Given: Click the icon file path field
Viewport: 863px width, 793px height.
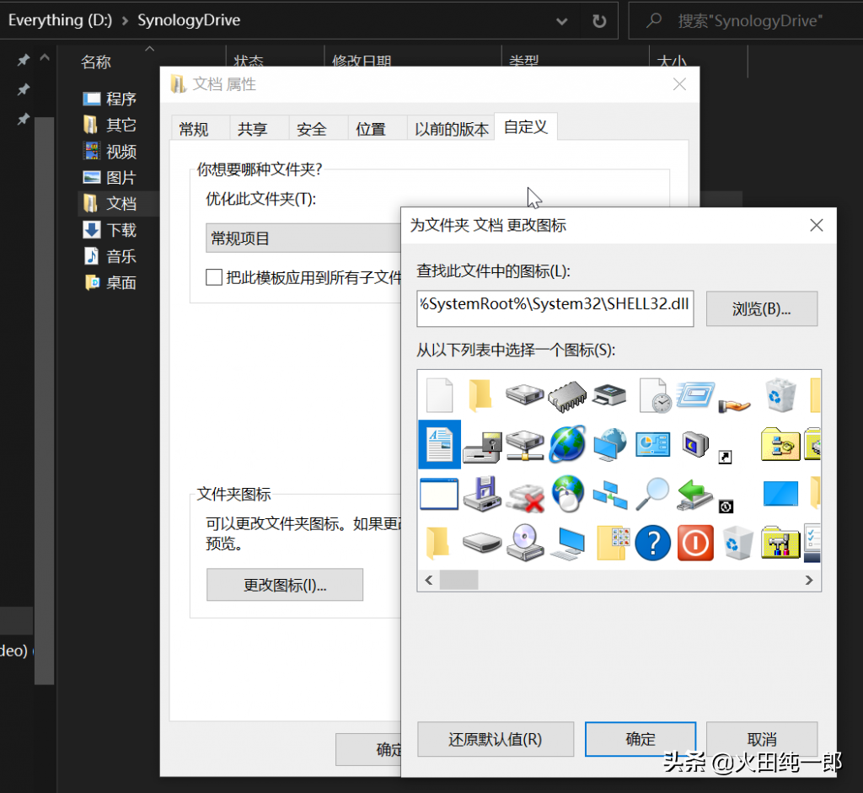Looking at the screenshot, I should point(555,308).
